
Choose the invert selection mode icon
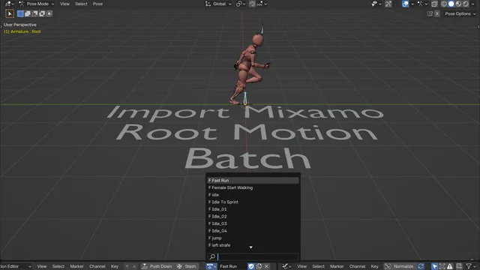coord(42,13)
